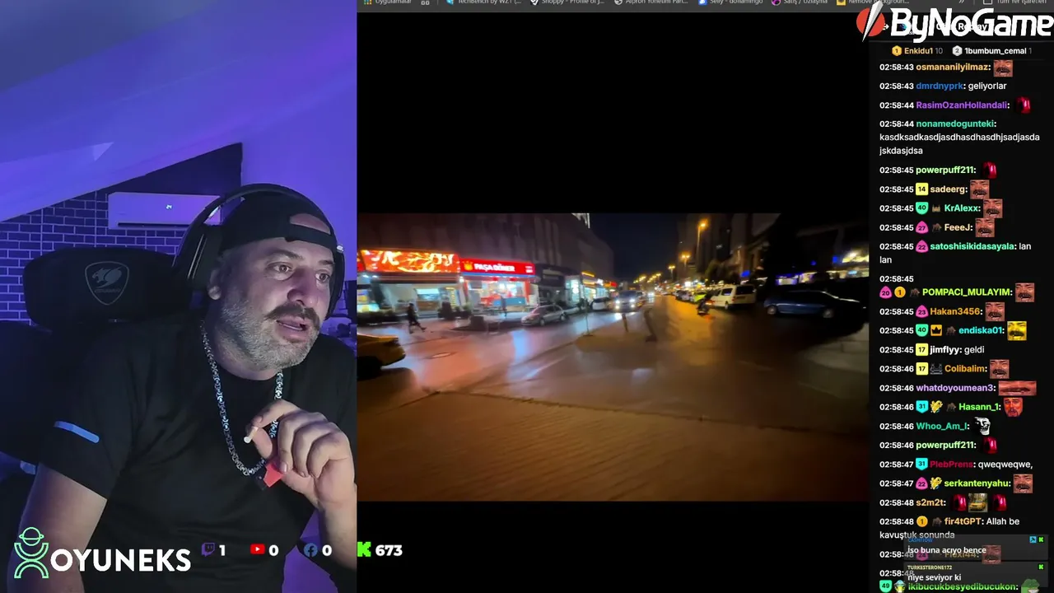The width and height of the screenshot is (1054, 593).
Task: Click level 14 badge beside sadeerg
Action: click(921, 189)
